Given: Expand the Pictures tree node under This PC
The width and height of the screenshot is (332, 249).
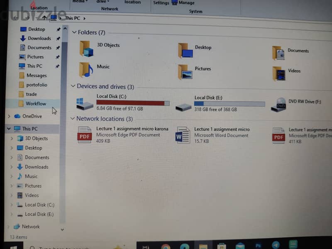Looking at the screenshot, I should click(12, 186).
